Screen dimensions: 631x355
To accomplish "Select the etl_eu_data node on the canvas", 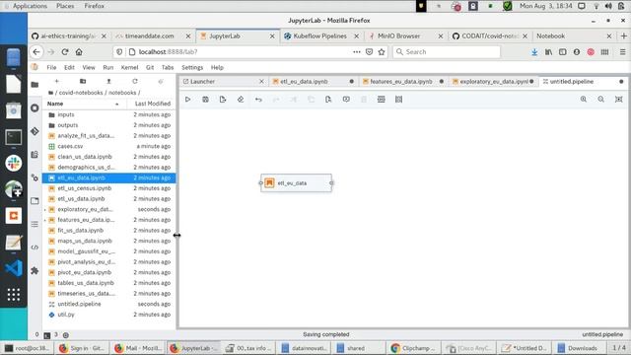I will tap(296, 183).
